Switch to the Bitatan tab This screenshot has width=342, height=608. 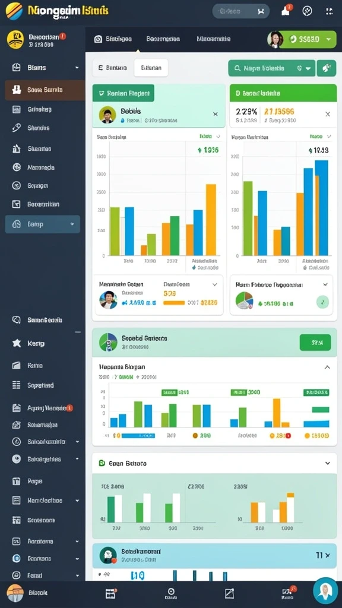click(151, 68)
